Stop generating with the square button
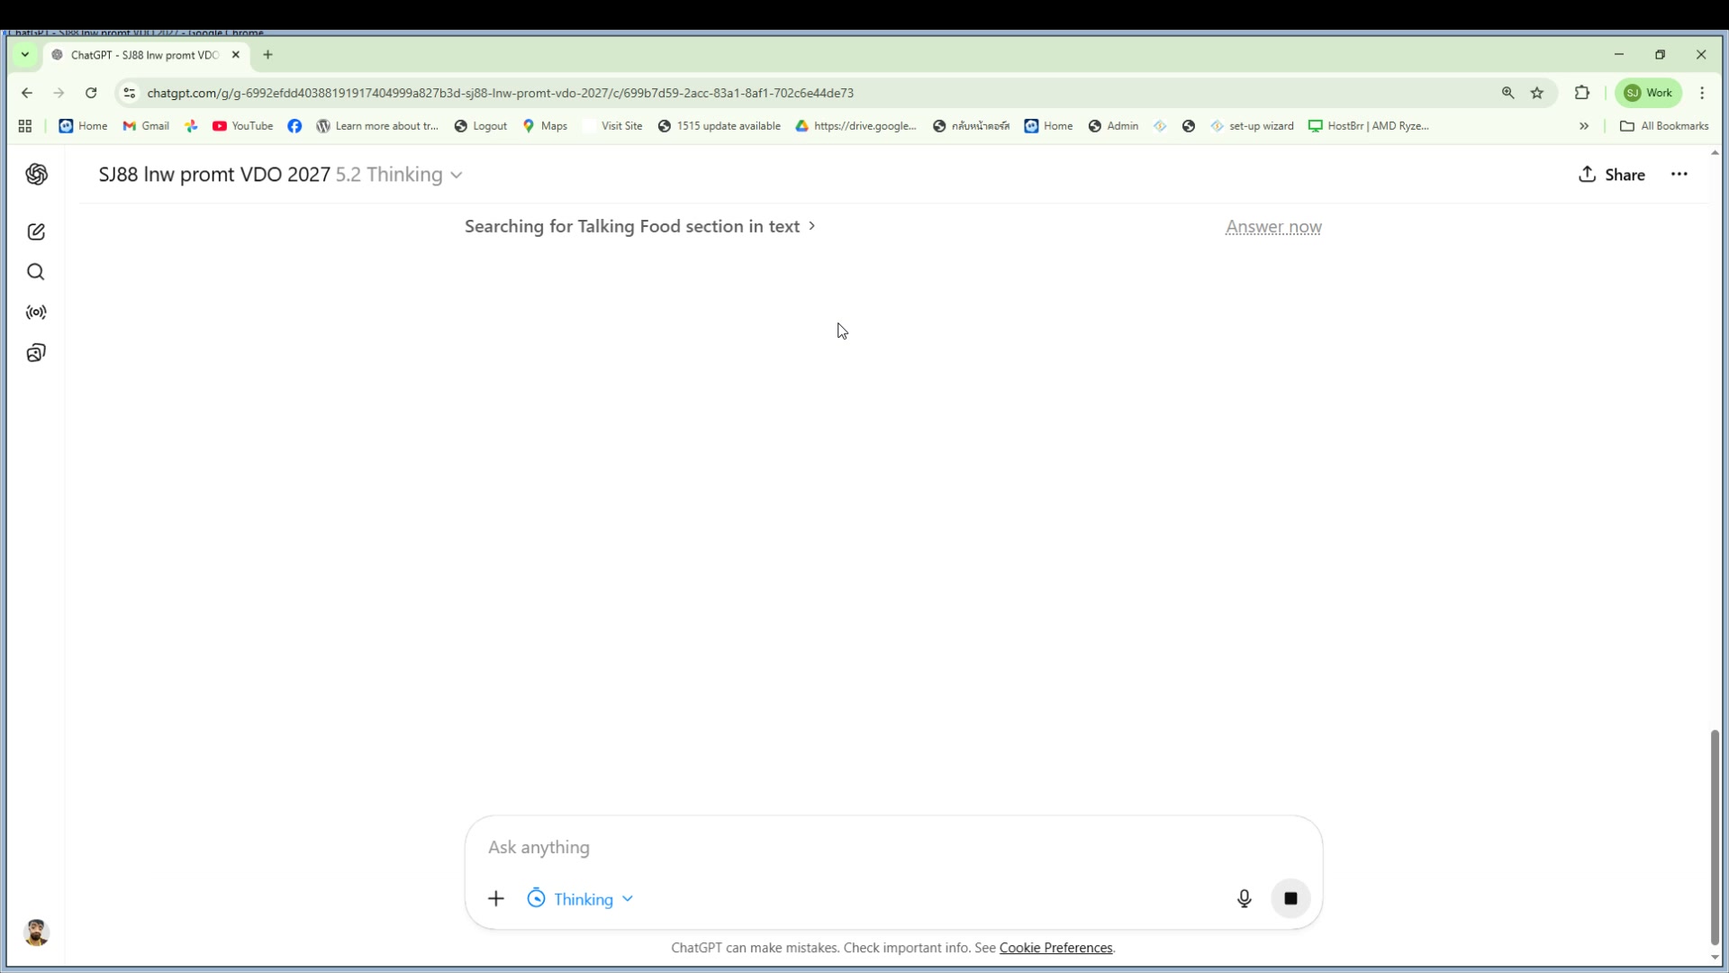The width and height of the screenshot is (1729, 973). tap(1290, 898)
